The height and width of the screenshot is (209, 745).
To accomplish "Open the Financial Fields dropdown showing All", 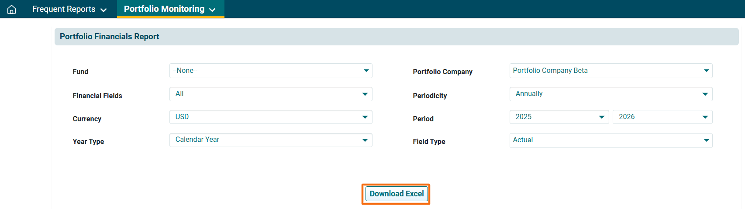I will point(270,94).
